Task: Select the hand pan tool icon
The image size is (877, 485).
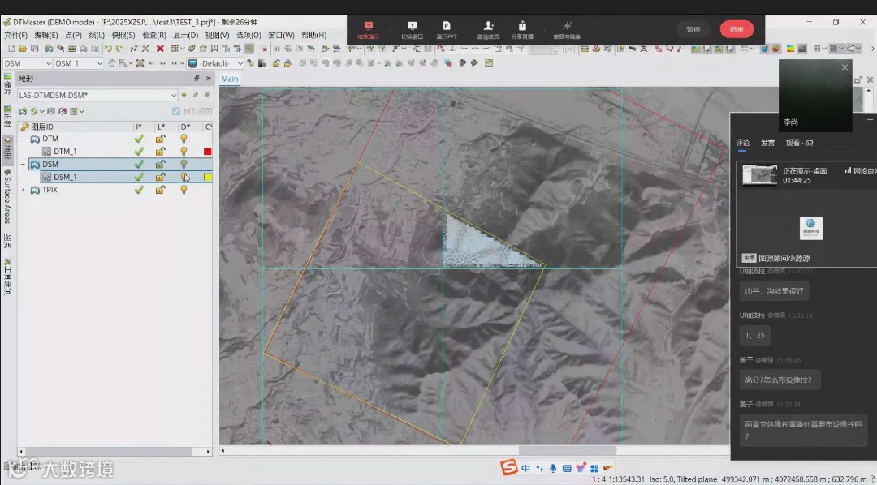Action: [112, 63]
